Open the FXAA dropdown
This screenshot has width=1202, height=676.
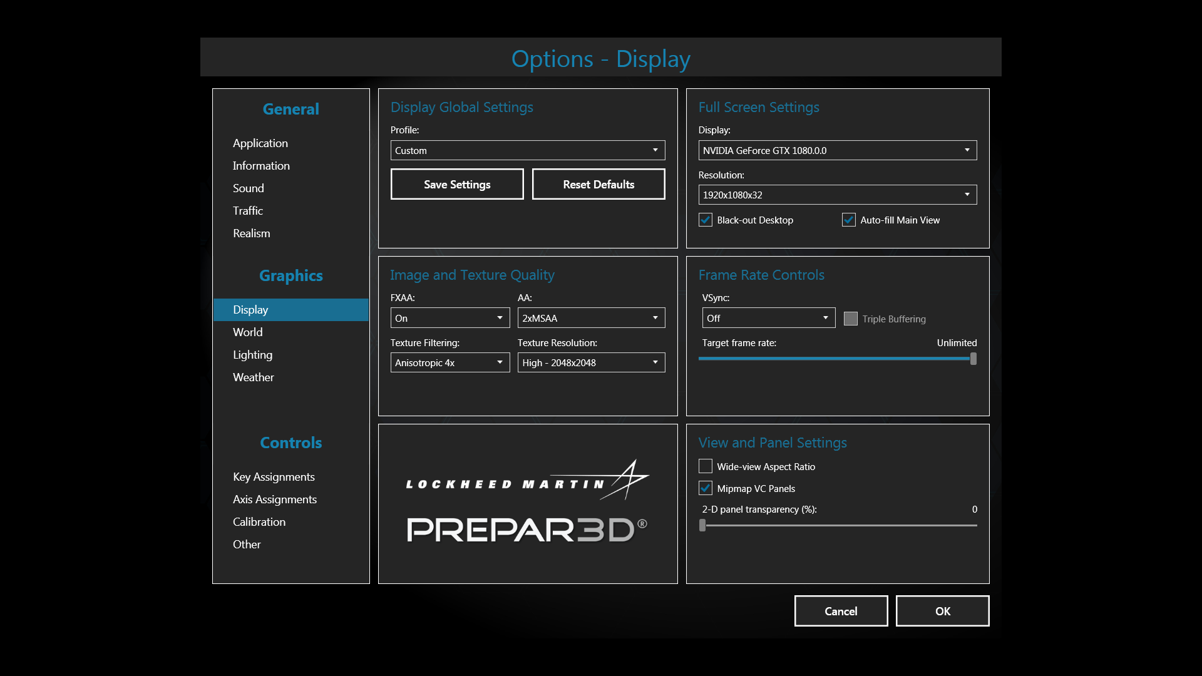coord(449,318)
